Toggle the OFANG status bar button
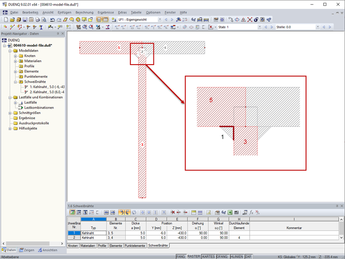Viewport: 345px width, 259px height. pyautogui.click(x=222, y=257)
